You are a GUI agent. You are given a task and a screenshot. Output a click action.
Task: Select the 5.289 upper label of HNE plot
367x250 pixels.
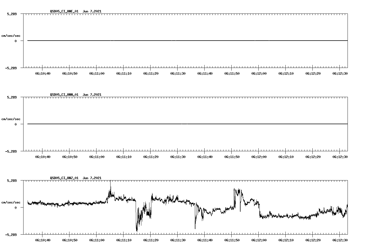(x=12, y=14)
